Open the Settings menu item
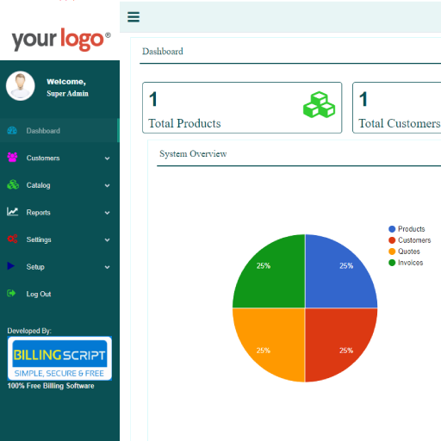This screenshot has height=441, width=441. point(59,239)
